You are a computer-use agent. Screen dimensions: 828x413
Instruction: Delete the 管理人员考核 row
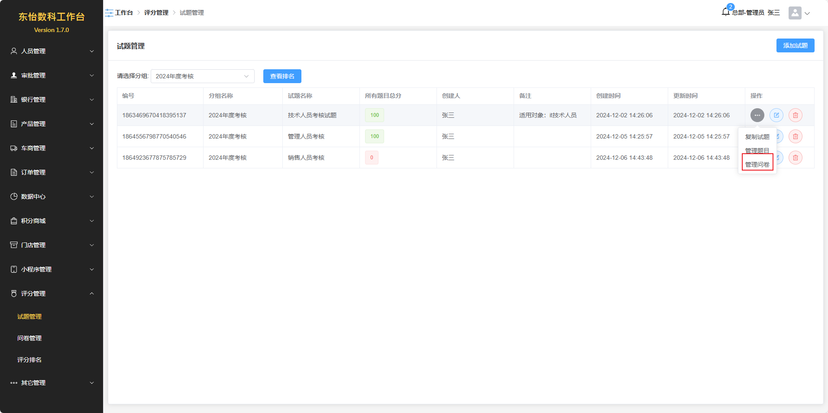pos(795,136)
